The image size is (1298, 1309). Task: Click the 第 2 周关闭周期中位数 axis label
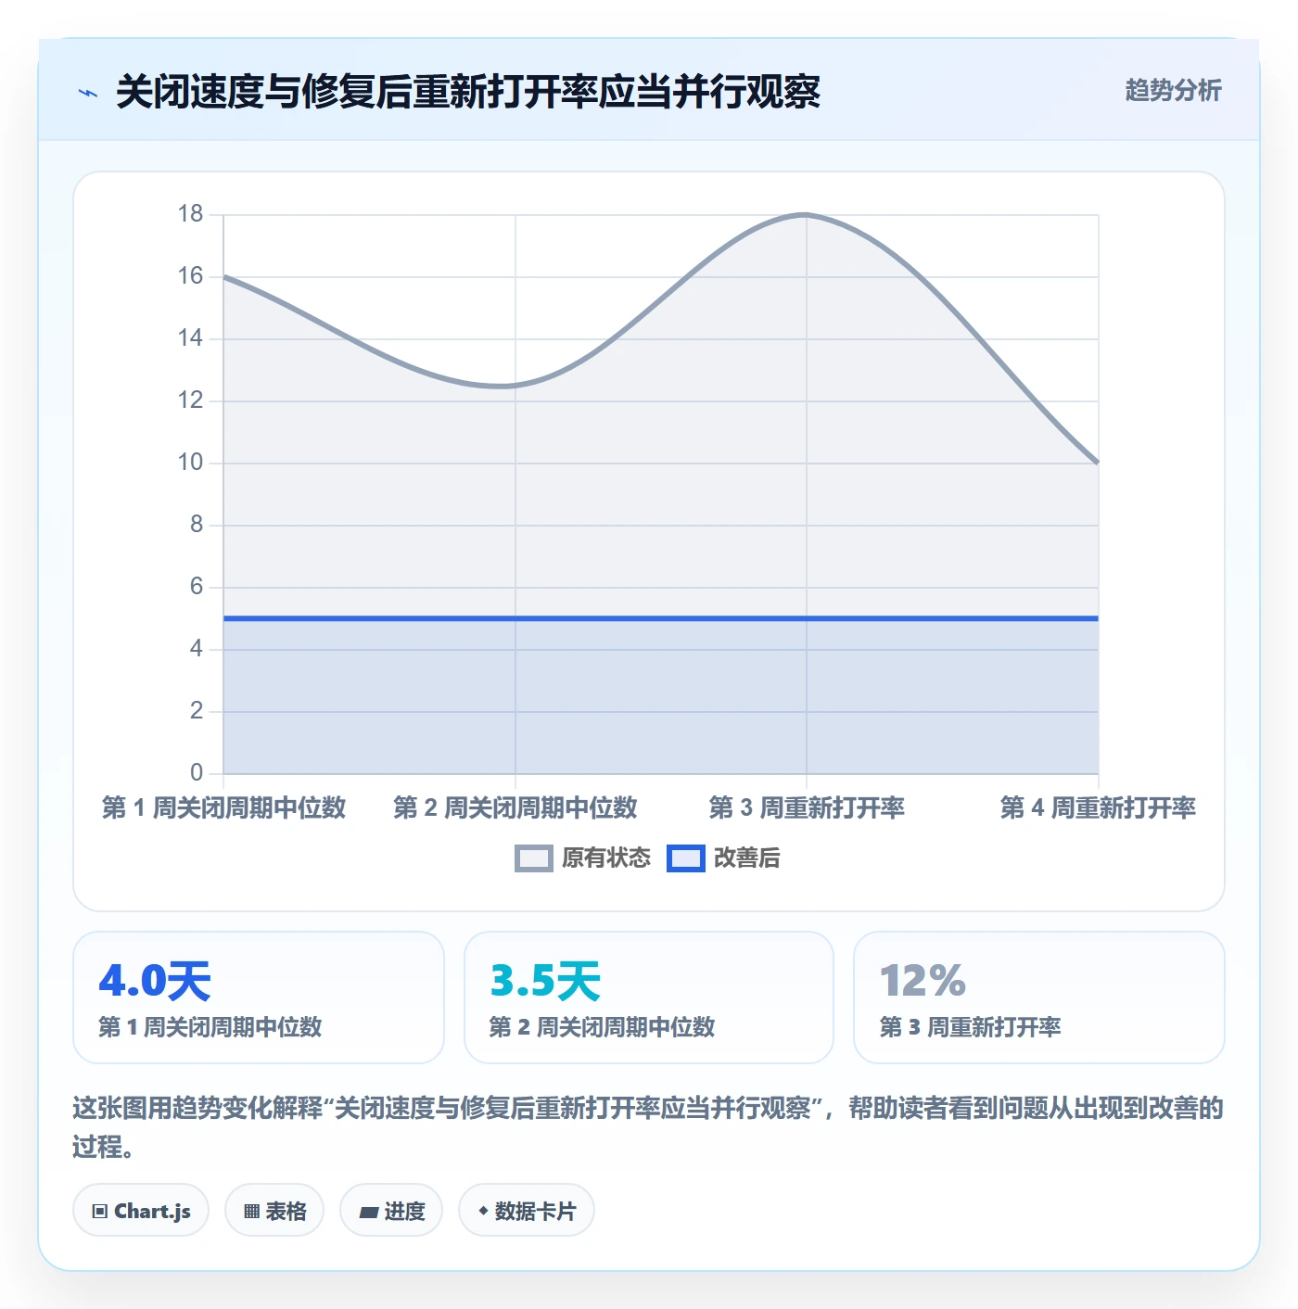click(x=515, y=807)
